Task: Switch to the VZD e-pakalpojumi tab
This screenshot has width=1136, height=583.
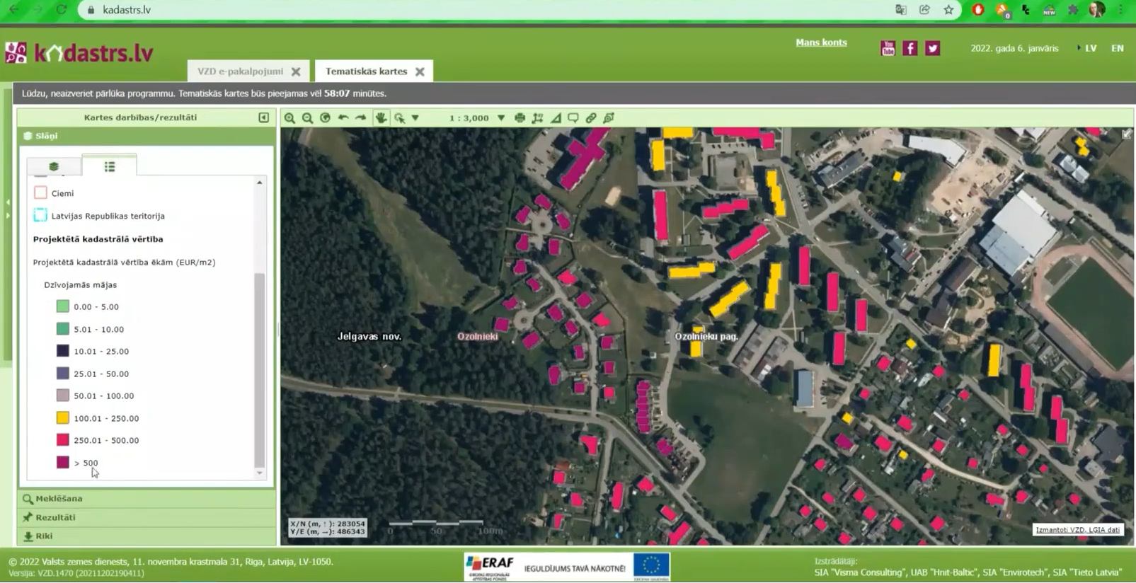Action: click(240, 71)
